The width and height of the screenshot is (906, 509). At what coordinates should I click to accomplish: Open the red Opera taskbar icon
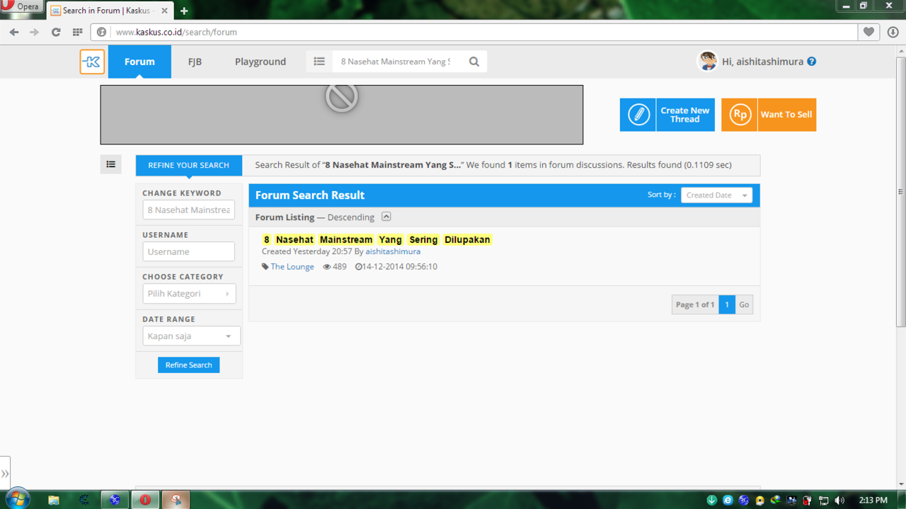(145, 500)
